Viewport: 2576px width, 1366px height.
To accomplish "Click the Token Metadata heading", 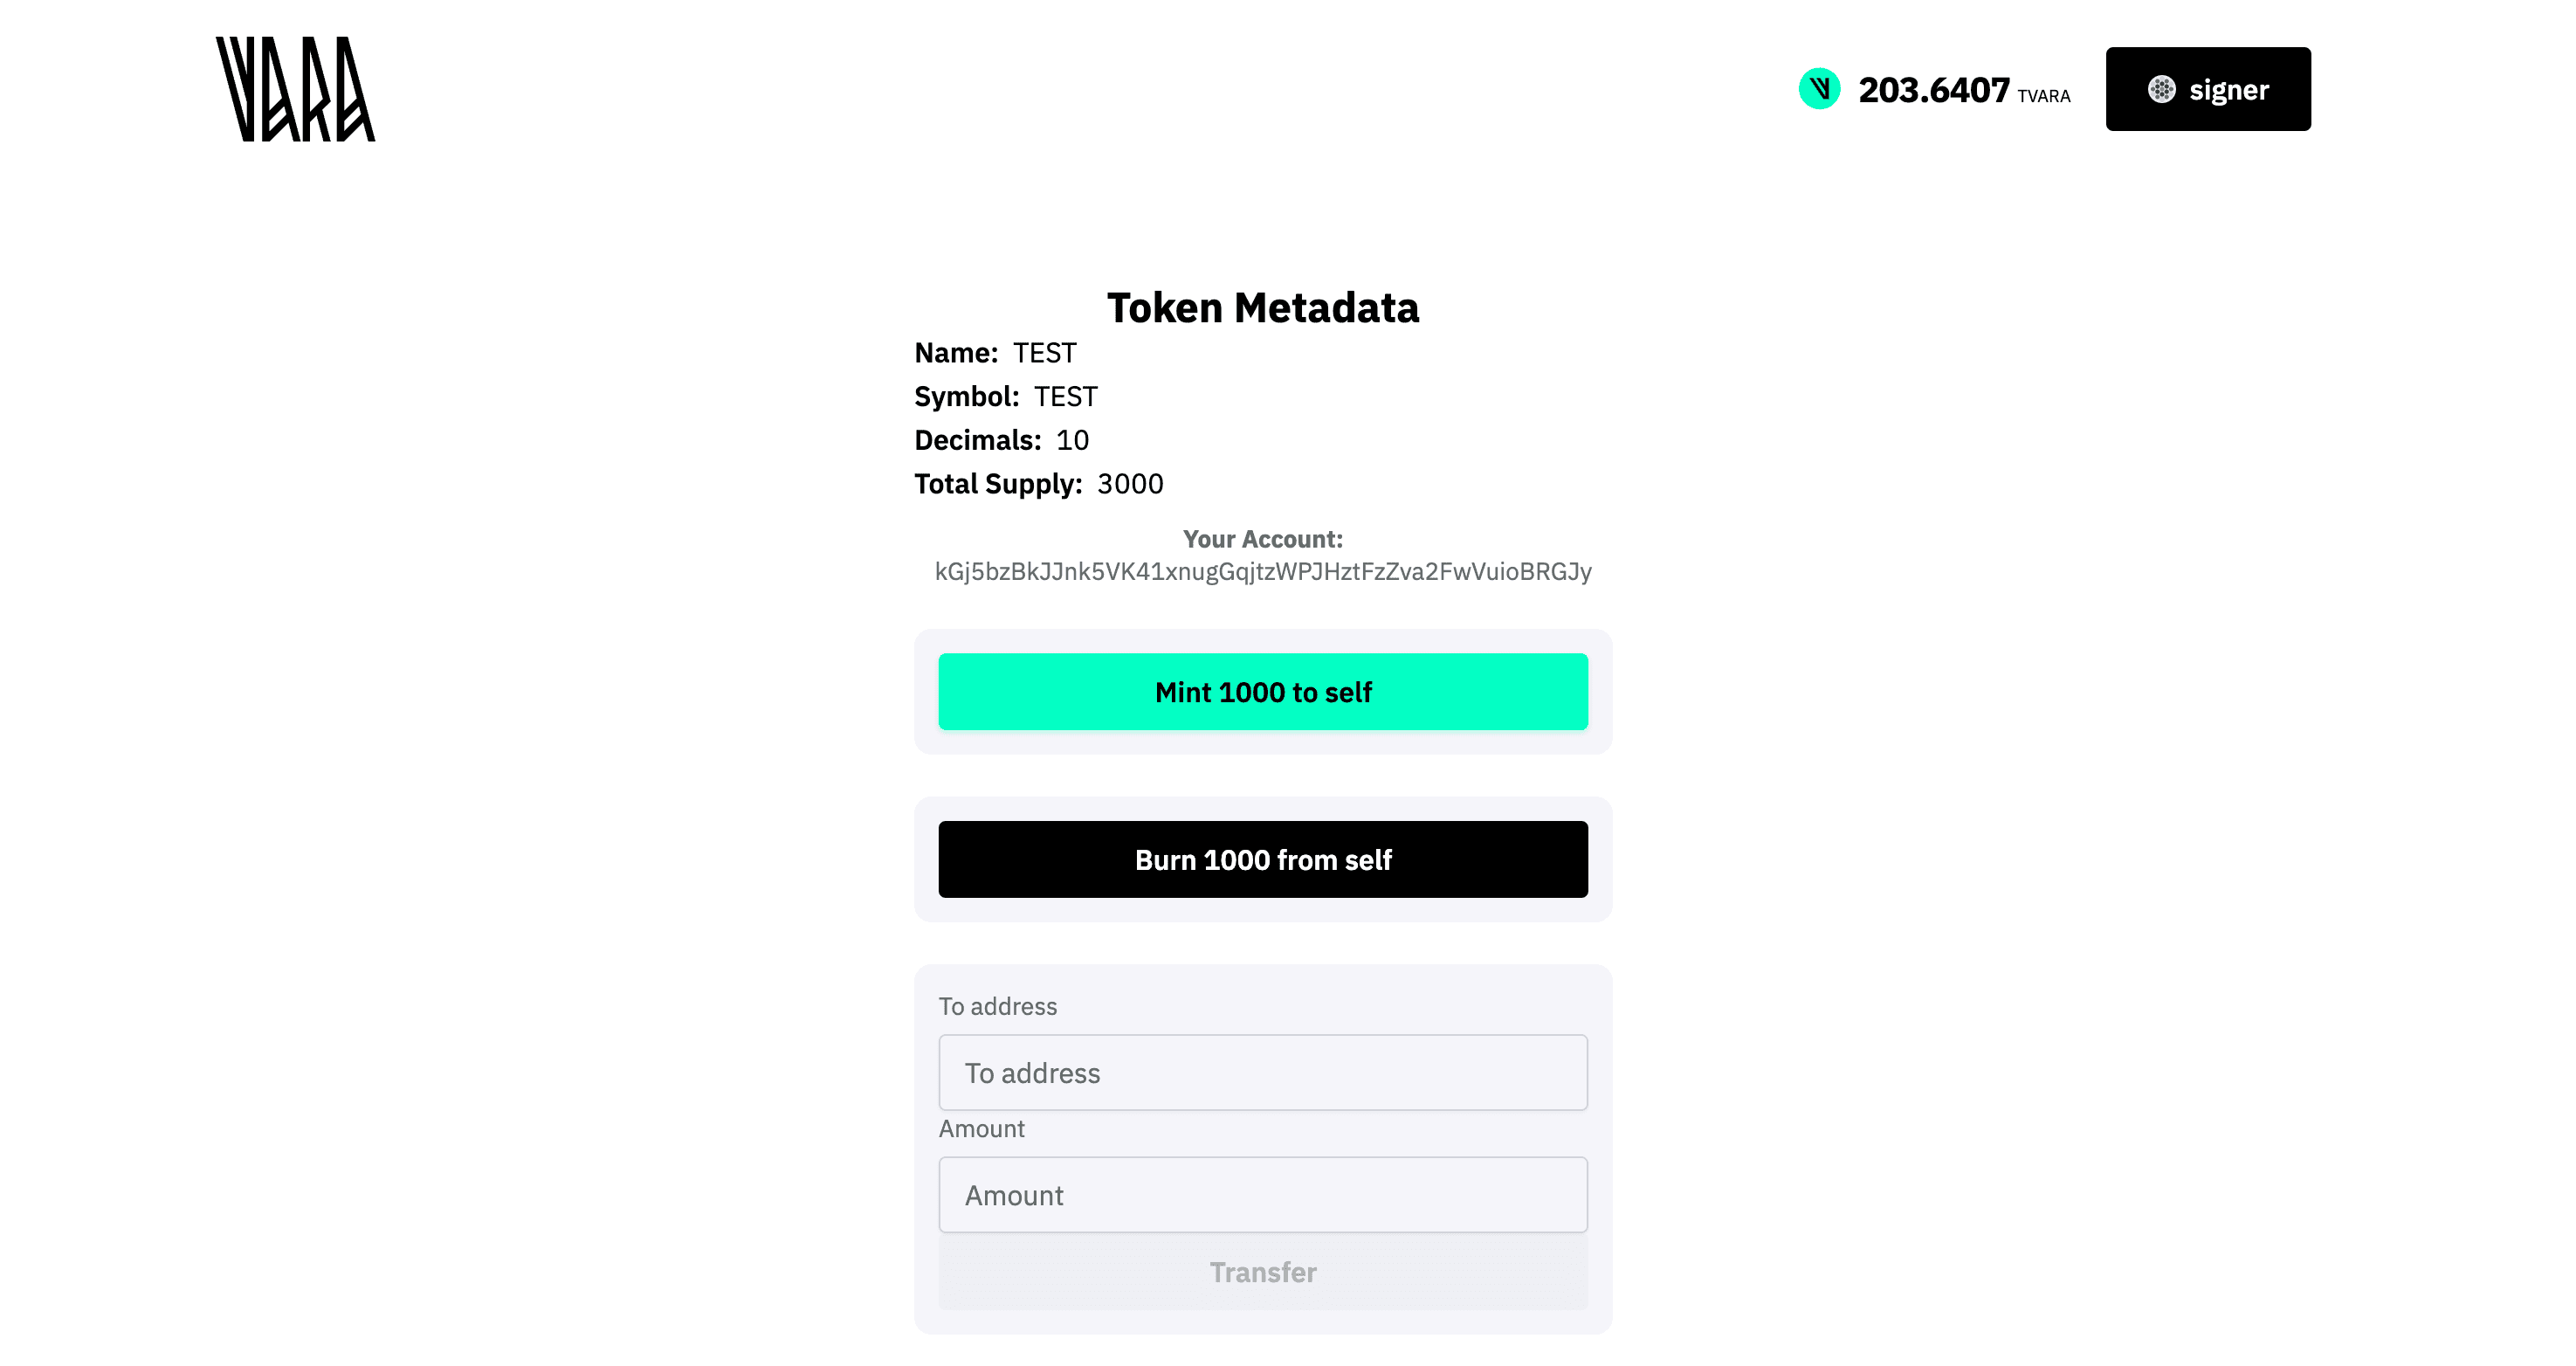I will 1263,307.
